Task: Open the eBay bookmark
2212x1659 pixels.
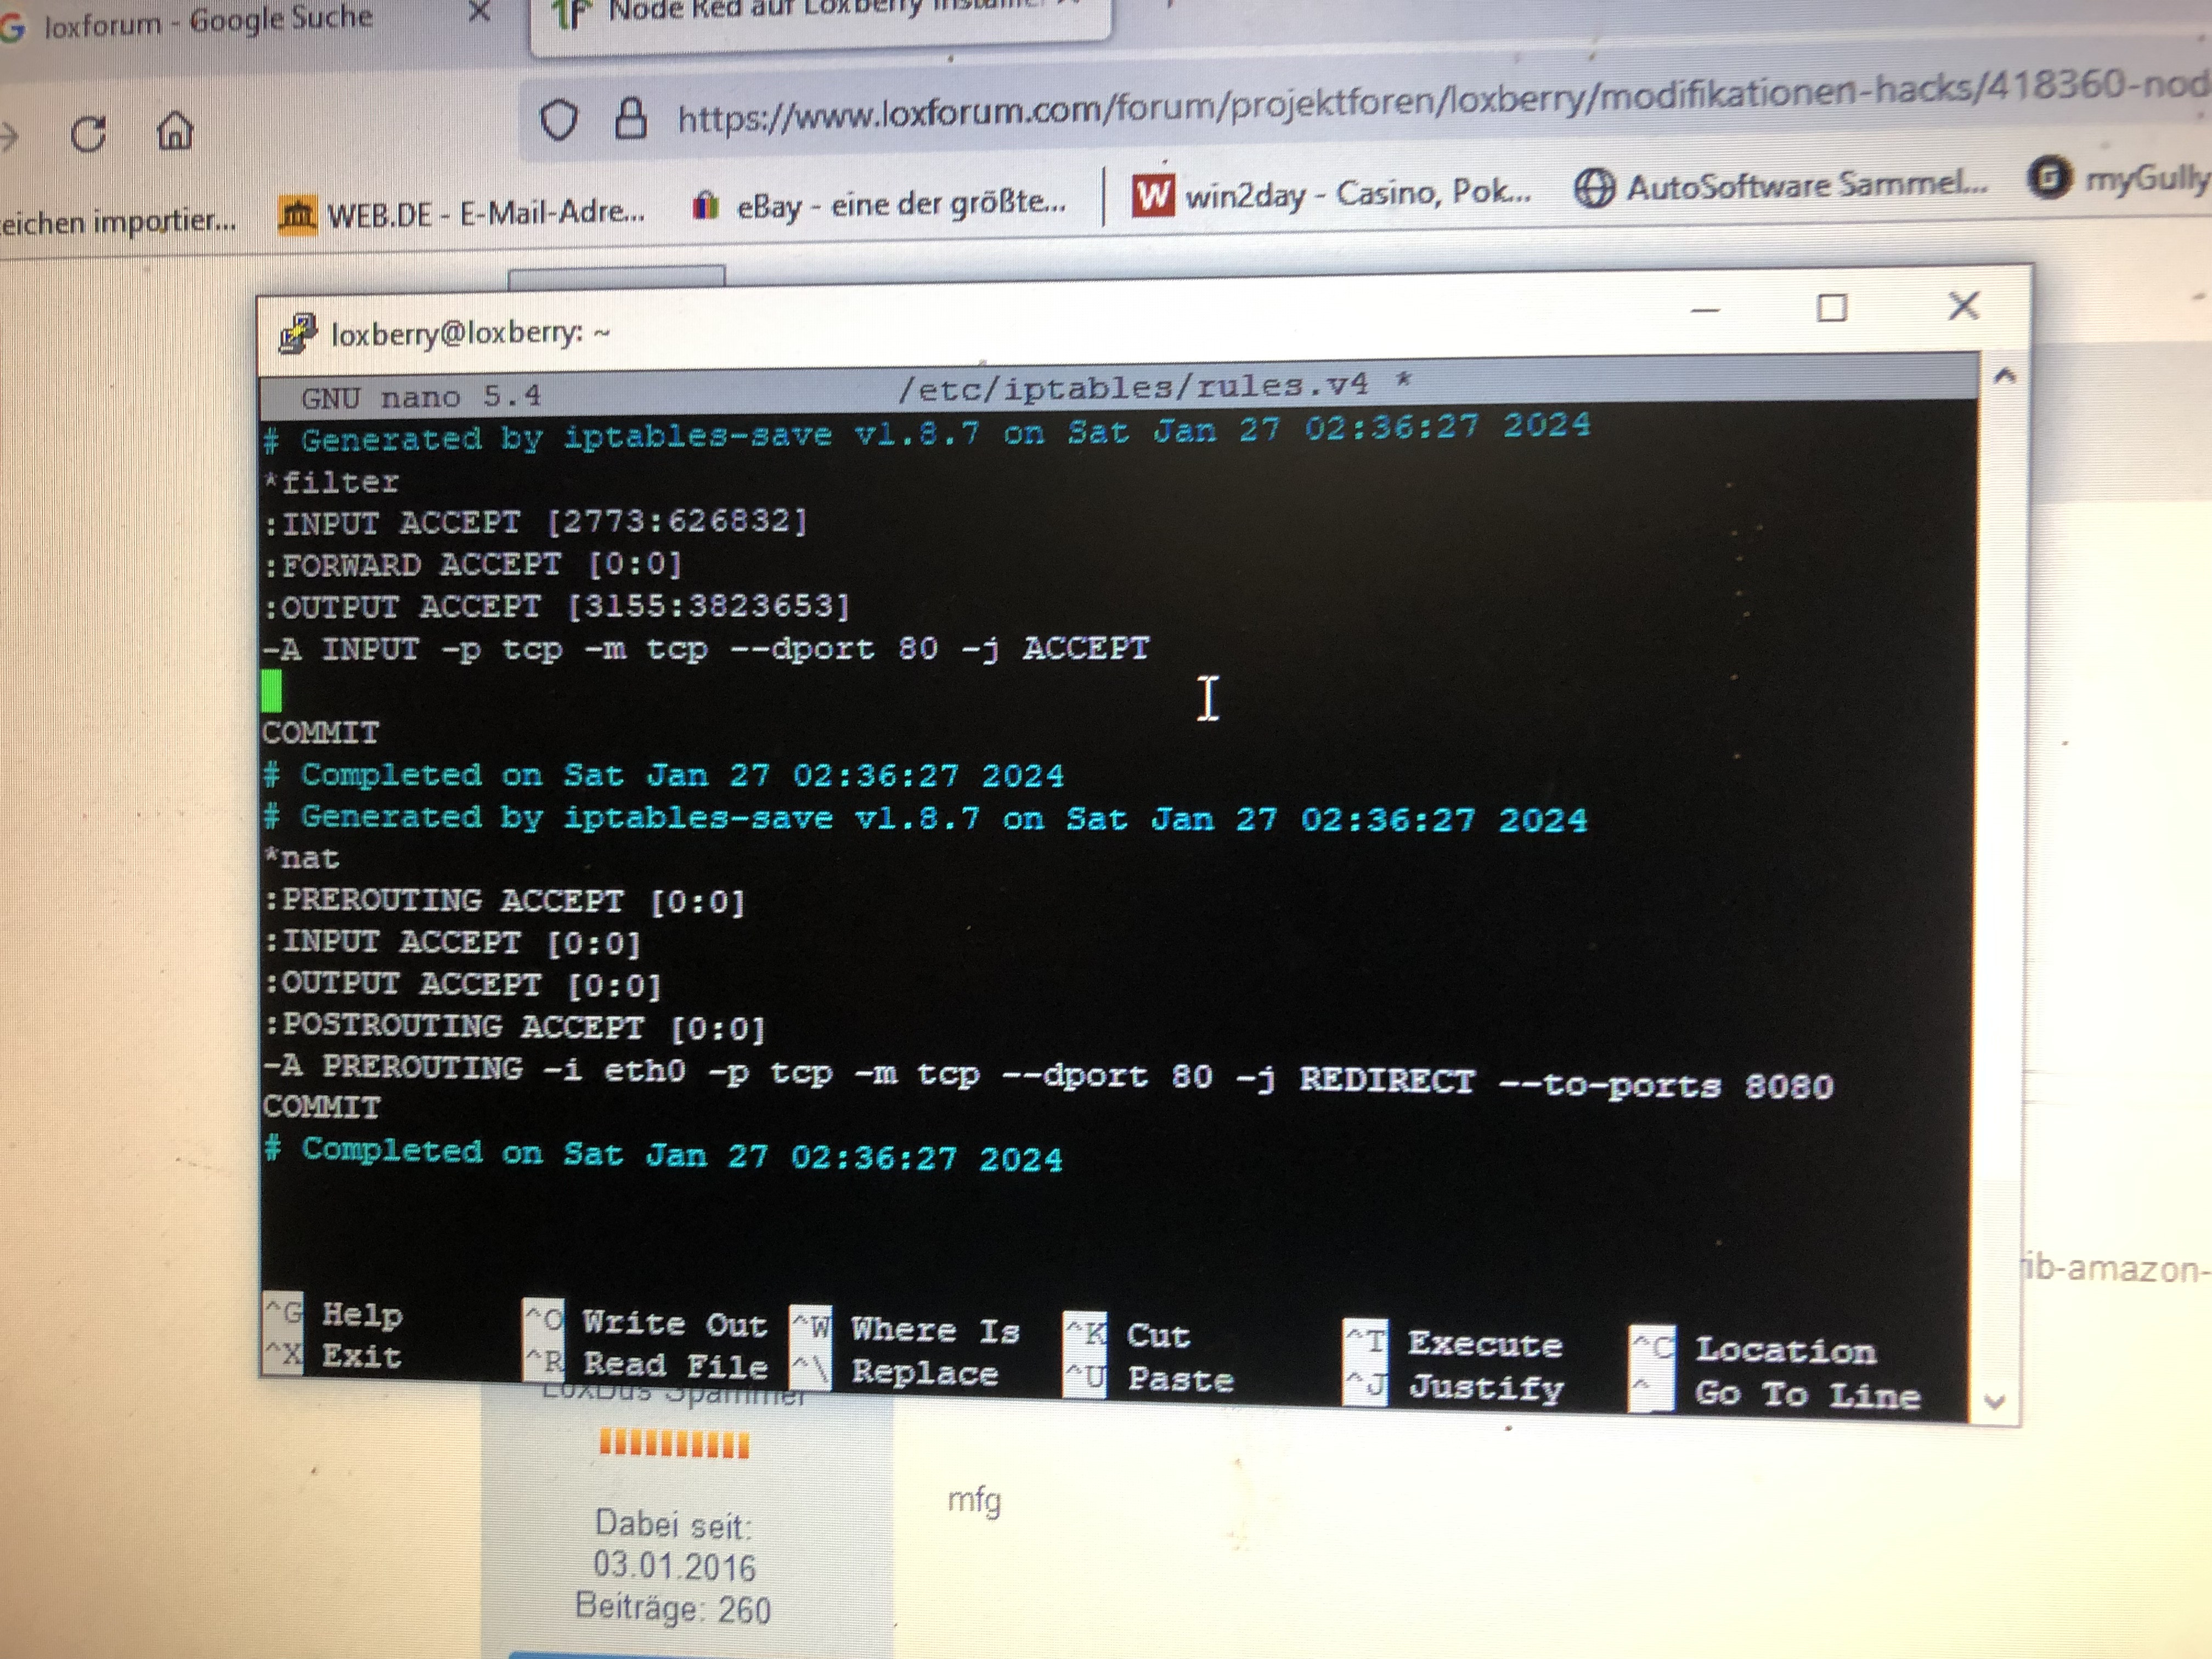Action: tap(880, 204)
